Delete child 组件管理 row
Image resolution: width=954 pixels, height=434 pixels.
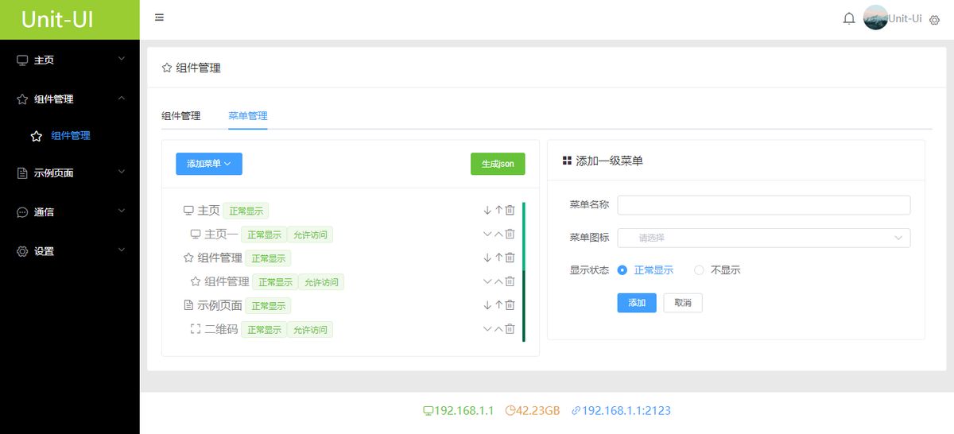(x=510, y=281)
